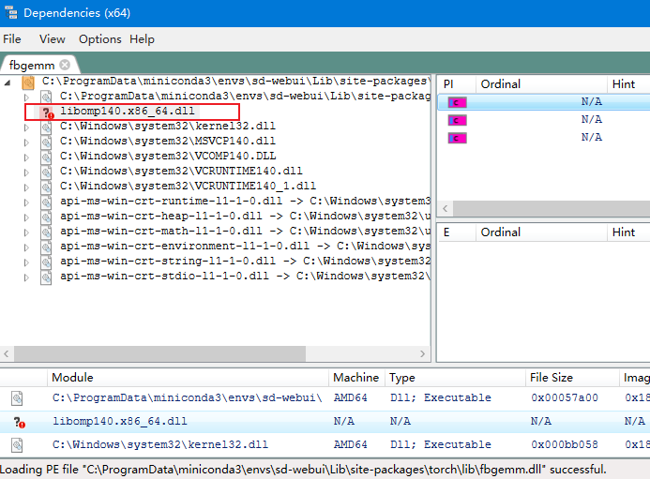Click the third pink import icon in PI list
Image resolution: width=650 pixels, height=479 pixels.
pyautogui.click(x=457, y=138)
